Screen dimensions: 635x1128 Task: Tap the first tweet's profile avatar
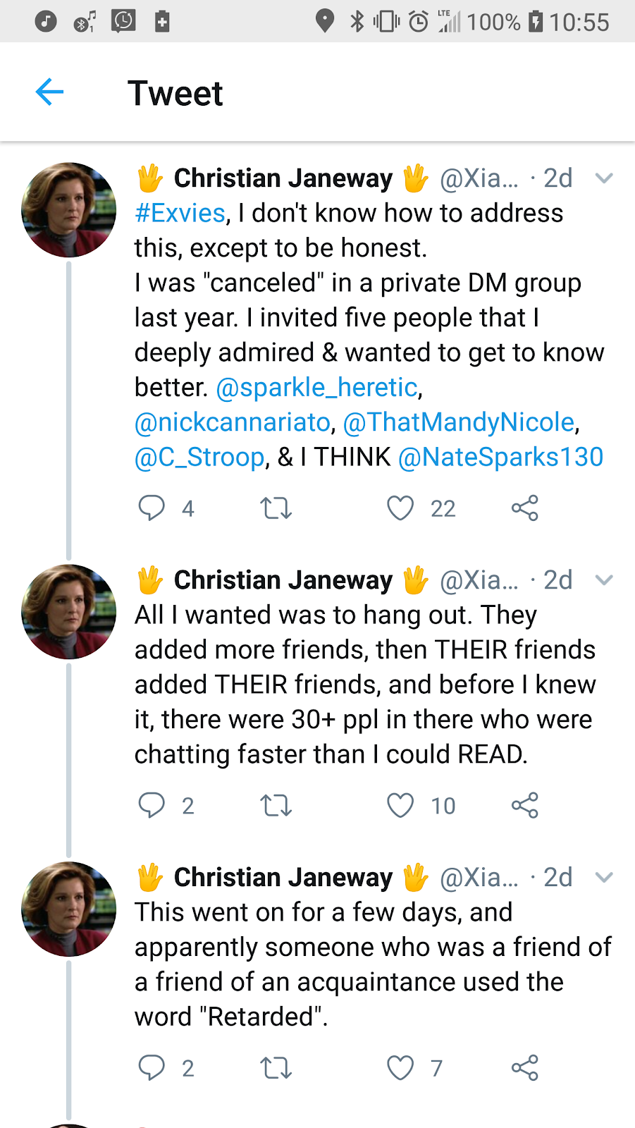click(x=69, y=210)
